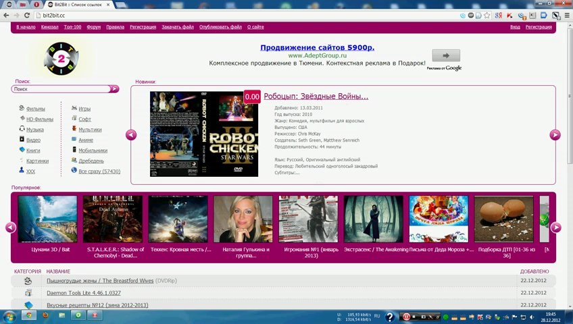Open the Топ-100 menu item

point(72,27)
